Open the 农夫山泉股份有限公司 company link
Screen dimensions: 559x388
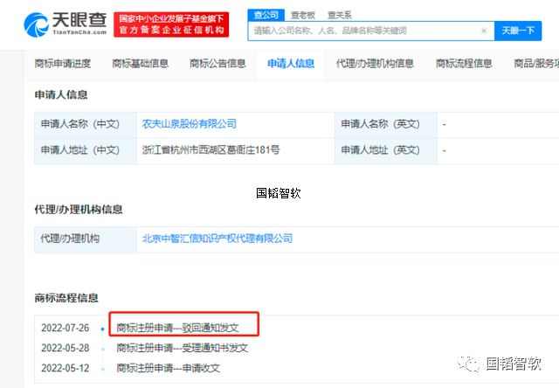[190, 124]
